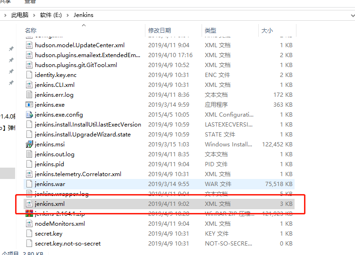
Task: Select file jenkins.exe.config
Action: click(x=59, y=115)
